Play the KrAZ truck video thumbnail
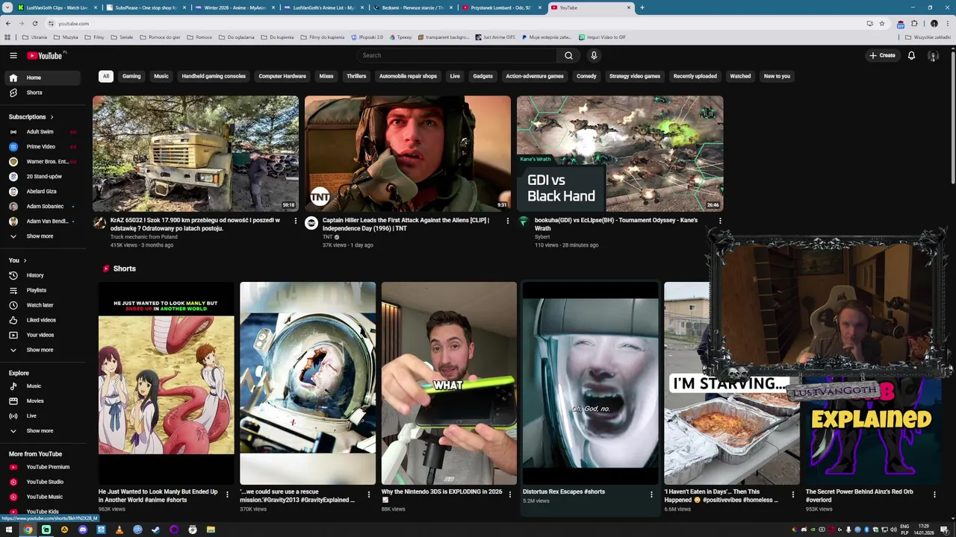 point(196,154)
